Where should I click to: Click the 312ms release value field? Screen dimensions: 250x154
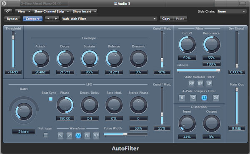tap(114, 72)
